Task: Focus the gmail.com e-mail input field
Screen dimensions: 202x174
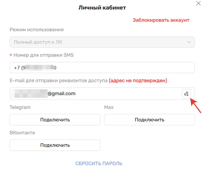Action: click(96, 94)
